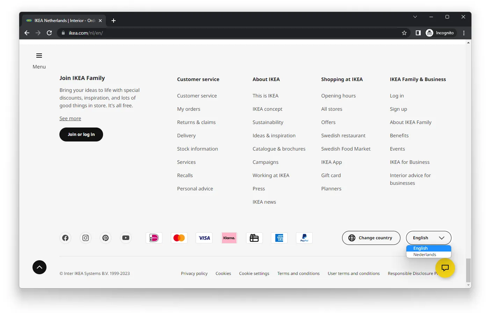This screenshot has width=492, height=313.
Task: Open the hamburger Menu icon
Action: (39, 56)
